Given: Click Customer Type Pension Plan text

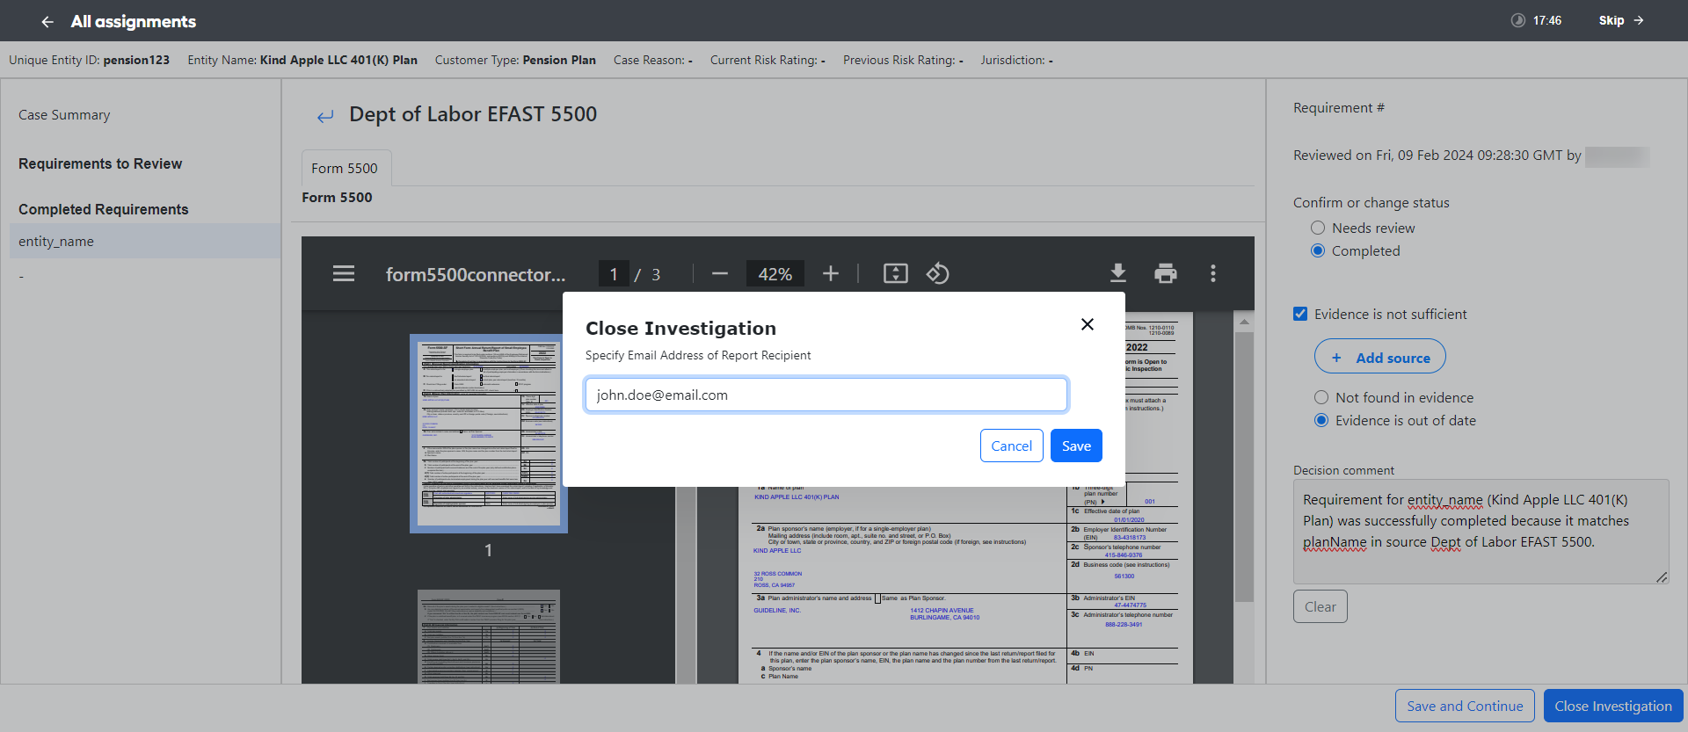Looking at the screenshot, I should (x=515, y=60).
